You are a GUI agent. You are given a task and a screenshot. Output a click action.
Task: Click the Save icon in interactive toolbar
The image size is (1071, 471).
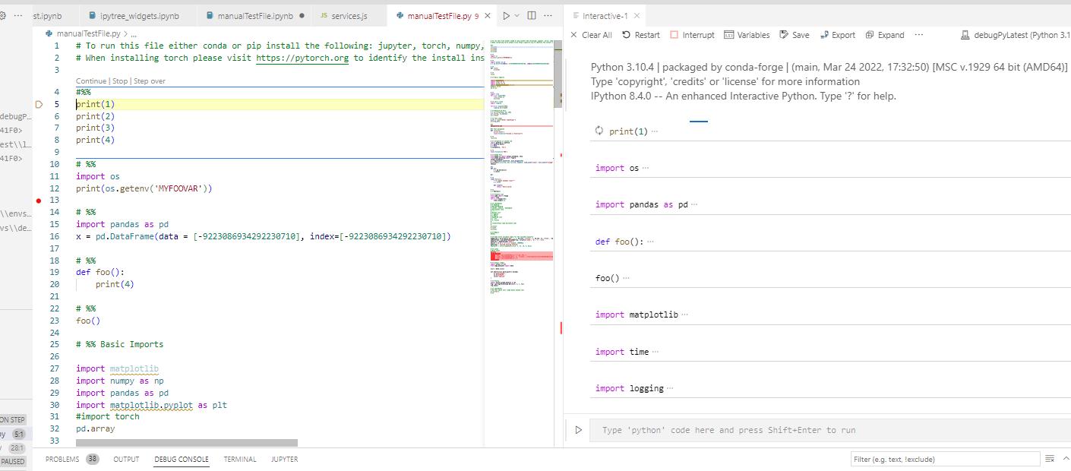pyautogui.click(x=784, y=35)
